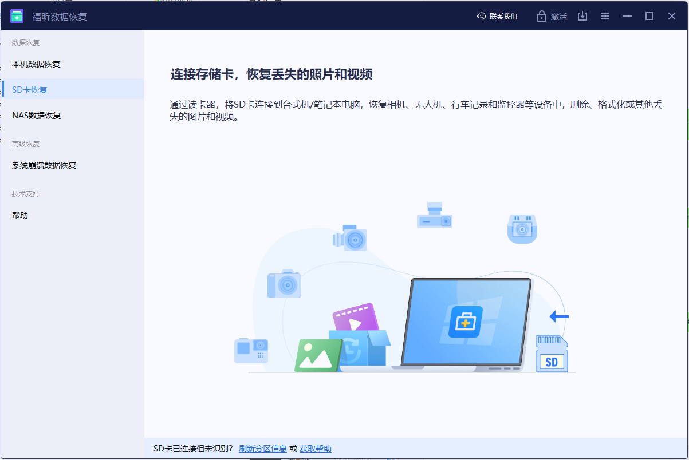Click the Foxit Data Recovery logo icon
689x460 pixels.
17,16
